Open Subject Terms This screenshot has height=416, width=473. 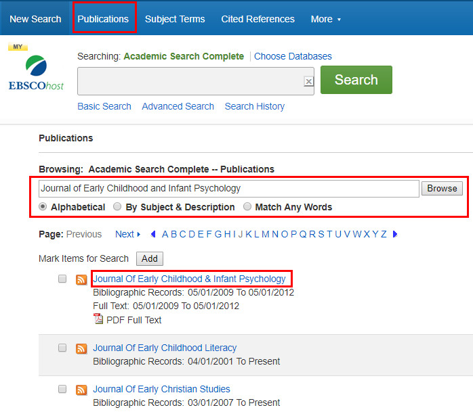(175, 19)
